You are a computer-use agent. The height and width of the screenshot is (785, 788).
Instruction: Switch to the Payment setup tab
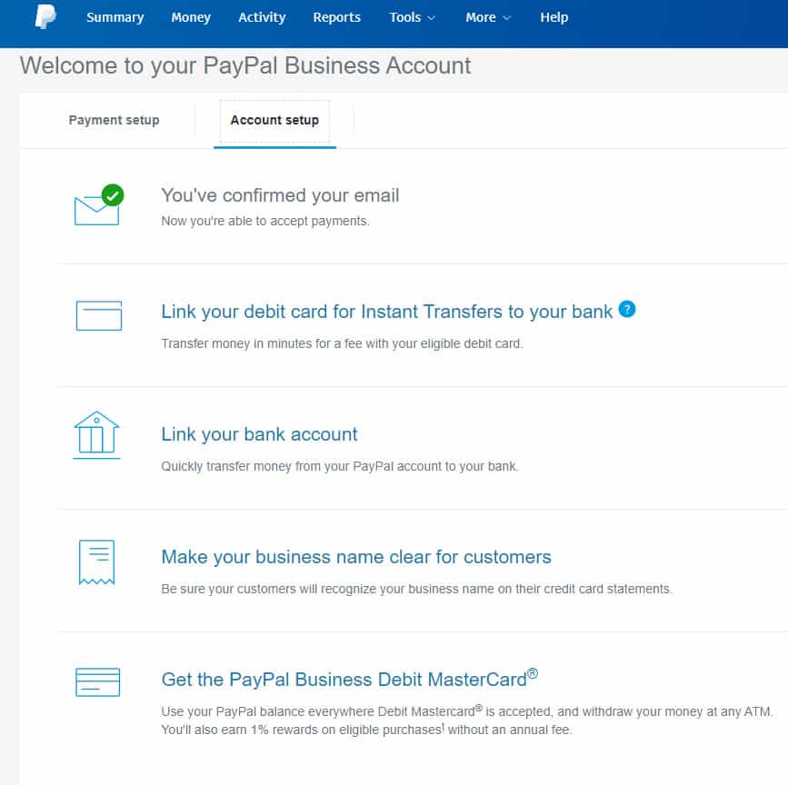(114, 120)
